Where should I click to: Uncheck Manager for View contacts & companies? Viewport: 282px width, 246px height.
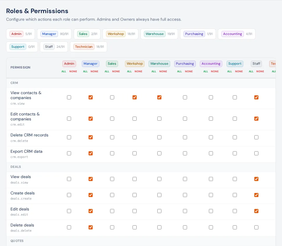pos(91,97)
